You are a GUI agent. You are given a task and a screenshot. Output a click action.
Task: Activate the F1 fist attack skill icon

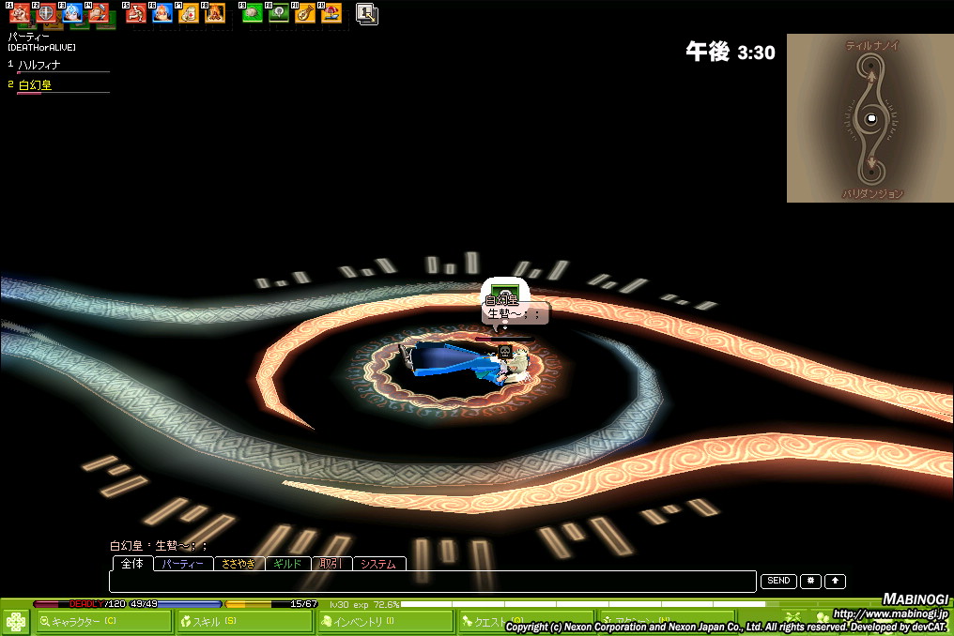tap(20, 13)
